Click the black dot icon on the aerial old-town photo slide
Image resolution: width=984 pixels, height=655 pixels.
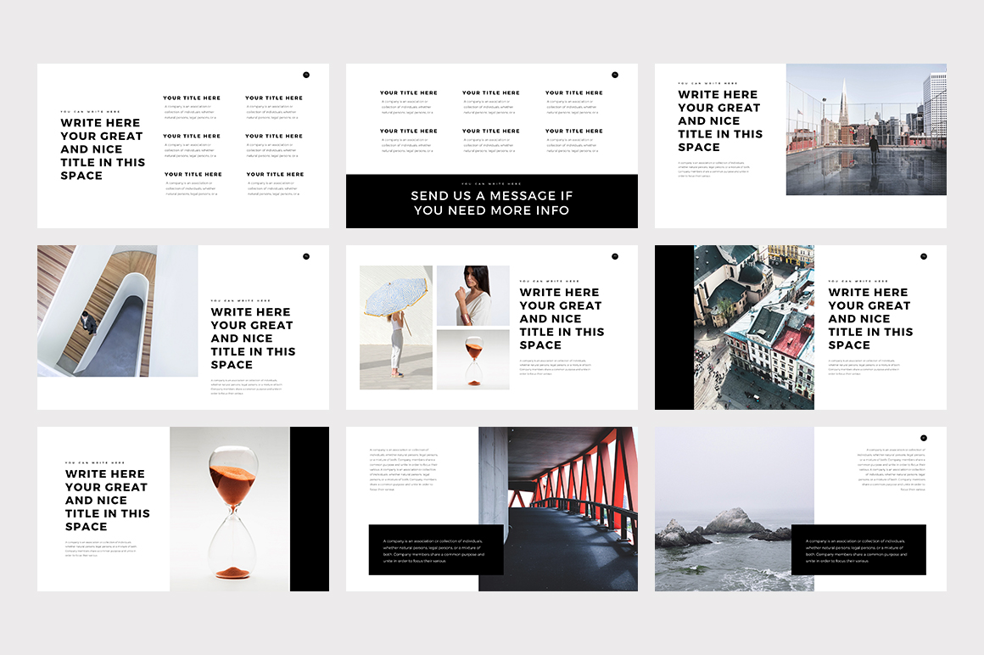924,256
